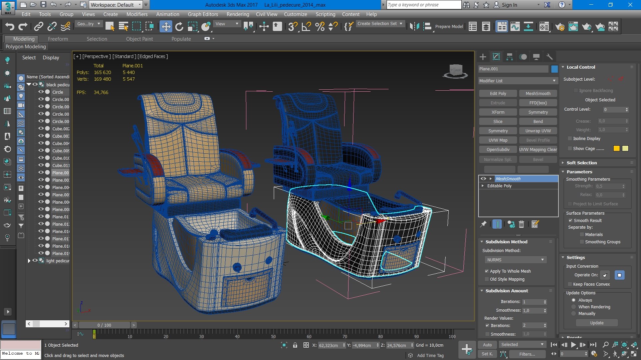Click the Redo arrow in main toolbar
The height and width of the screenshot is (360, 641).
click(x=23, y=26)
